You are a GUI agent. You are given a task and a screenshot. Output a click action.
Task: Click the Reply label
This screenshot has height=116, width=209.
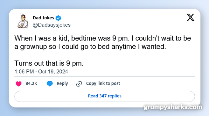click(x=62, y=83)
